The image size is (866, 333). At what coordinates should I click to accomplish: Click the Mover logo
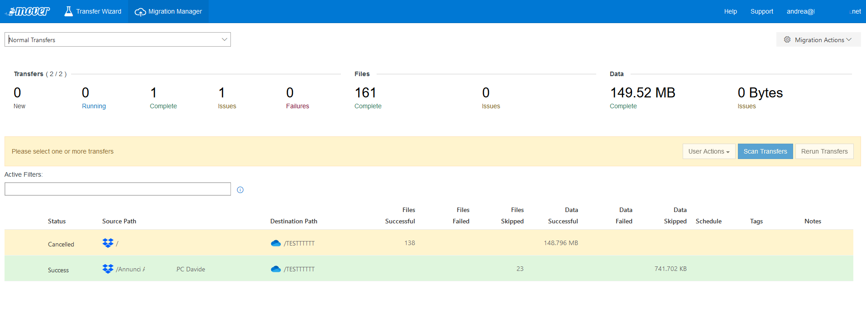pyautogui.click(x=28, y=11)
